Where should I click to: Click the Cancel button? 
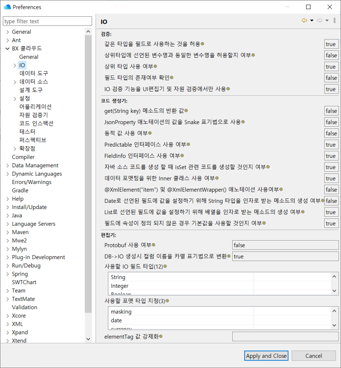[x=313, y=356]
